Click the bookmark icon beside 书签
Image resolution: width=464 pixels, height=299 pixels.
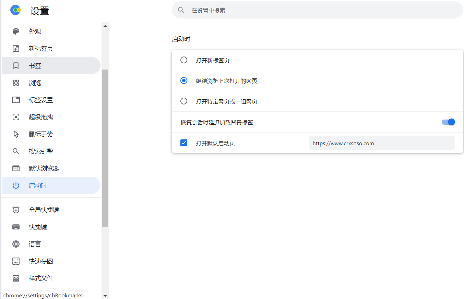[x=16, y=66]
